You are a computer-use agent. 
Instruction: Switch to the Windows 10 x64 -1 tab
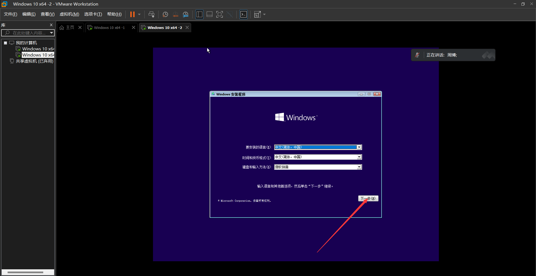click(x=109, y=28)
